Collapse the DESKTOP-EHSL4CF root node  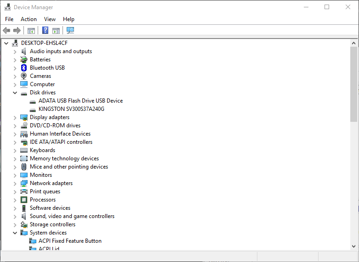(6, 43)
